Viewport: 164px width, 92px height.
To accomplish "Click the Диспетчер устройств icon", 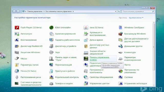I will (x=51, y=46).
